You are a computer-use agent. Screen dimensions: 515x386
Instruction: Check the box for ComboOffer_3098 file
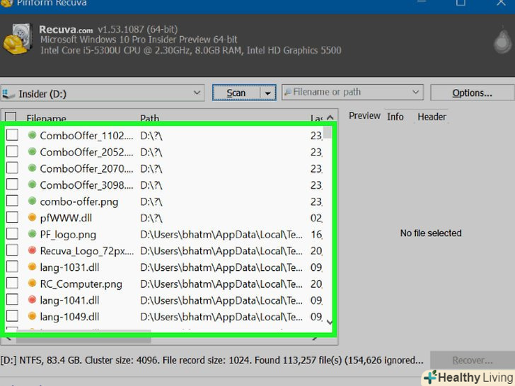(x=12, y=184)
